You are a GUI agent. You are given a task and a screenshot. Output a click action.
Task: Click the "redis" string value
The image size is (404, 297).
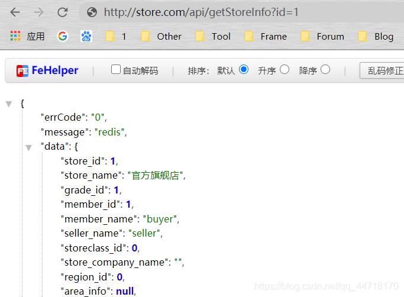(109, 132)
